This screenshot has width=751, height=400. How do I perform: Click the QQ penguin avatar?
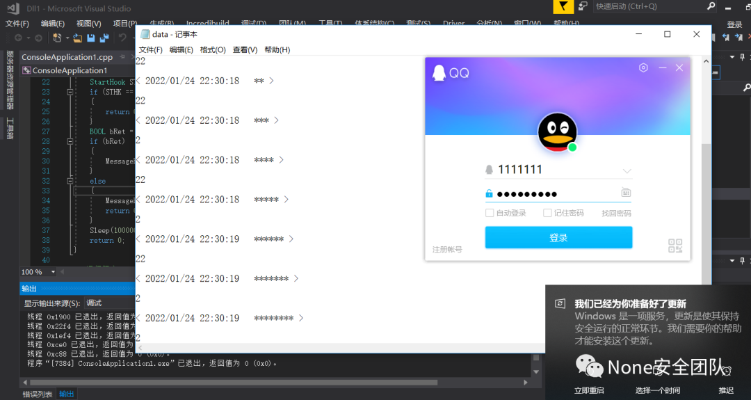557,132
